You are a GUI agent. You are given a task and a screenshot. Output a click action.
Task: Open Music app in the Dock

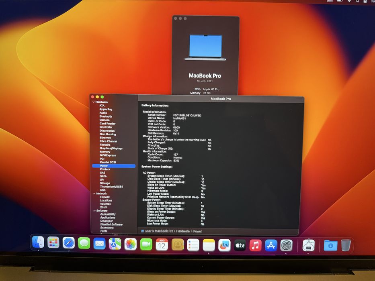255,245
